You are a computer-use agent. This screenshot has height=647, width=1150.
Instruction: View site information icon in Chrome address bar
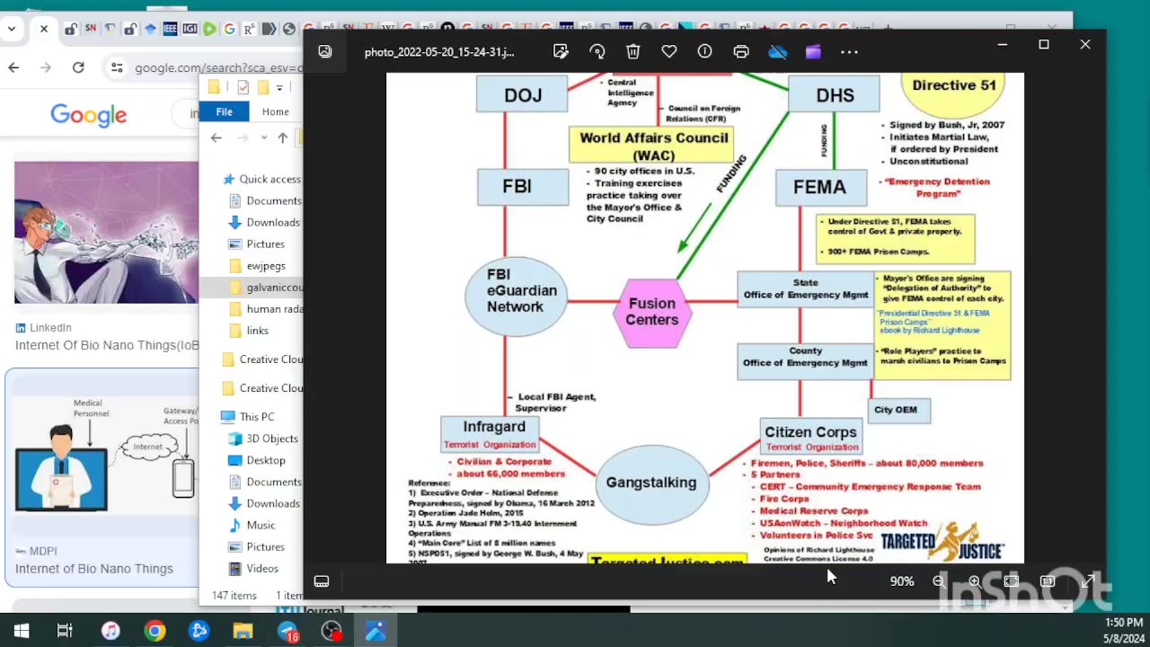point(117,67)
